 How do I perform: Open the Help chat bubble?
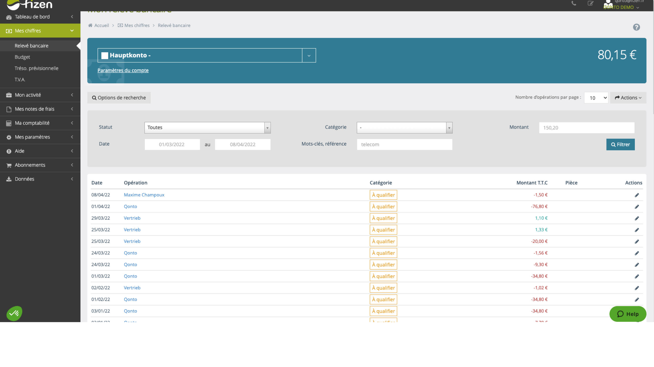628,314
